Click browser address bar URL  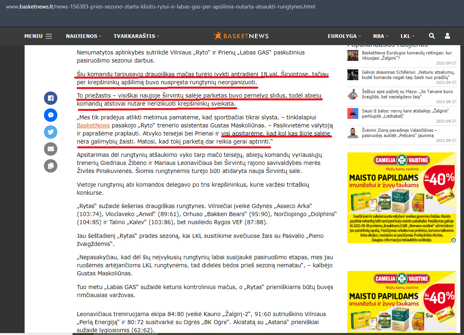pyautogui.click(x=161, y=6)
